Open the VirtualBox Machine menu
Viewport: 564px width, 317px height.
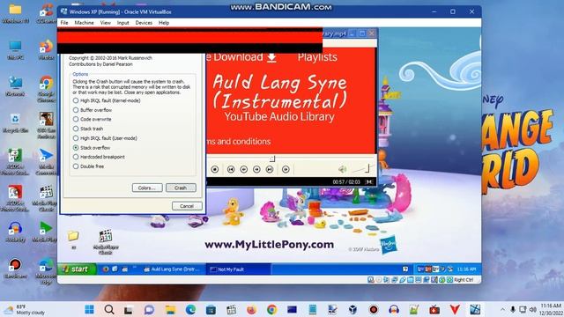tap(85, 23)
